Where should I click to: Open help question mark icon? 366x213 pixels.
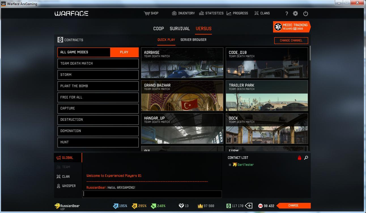pyautogui.click(x=287, y=14)
